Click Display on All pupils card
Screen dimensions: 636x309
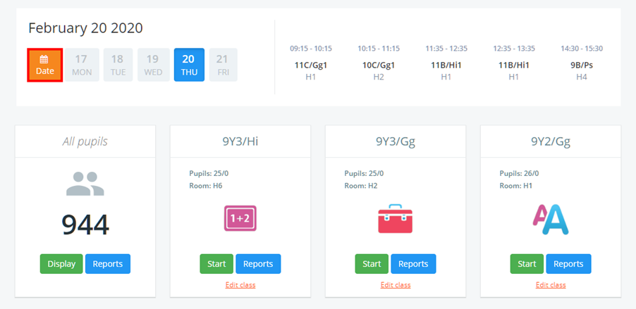(61, 264)
